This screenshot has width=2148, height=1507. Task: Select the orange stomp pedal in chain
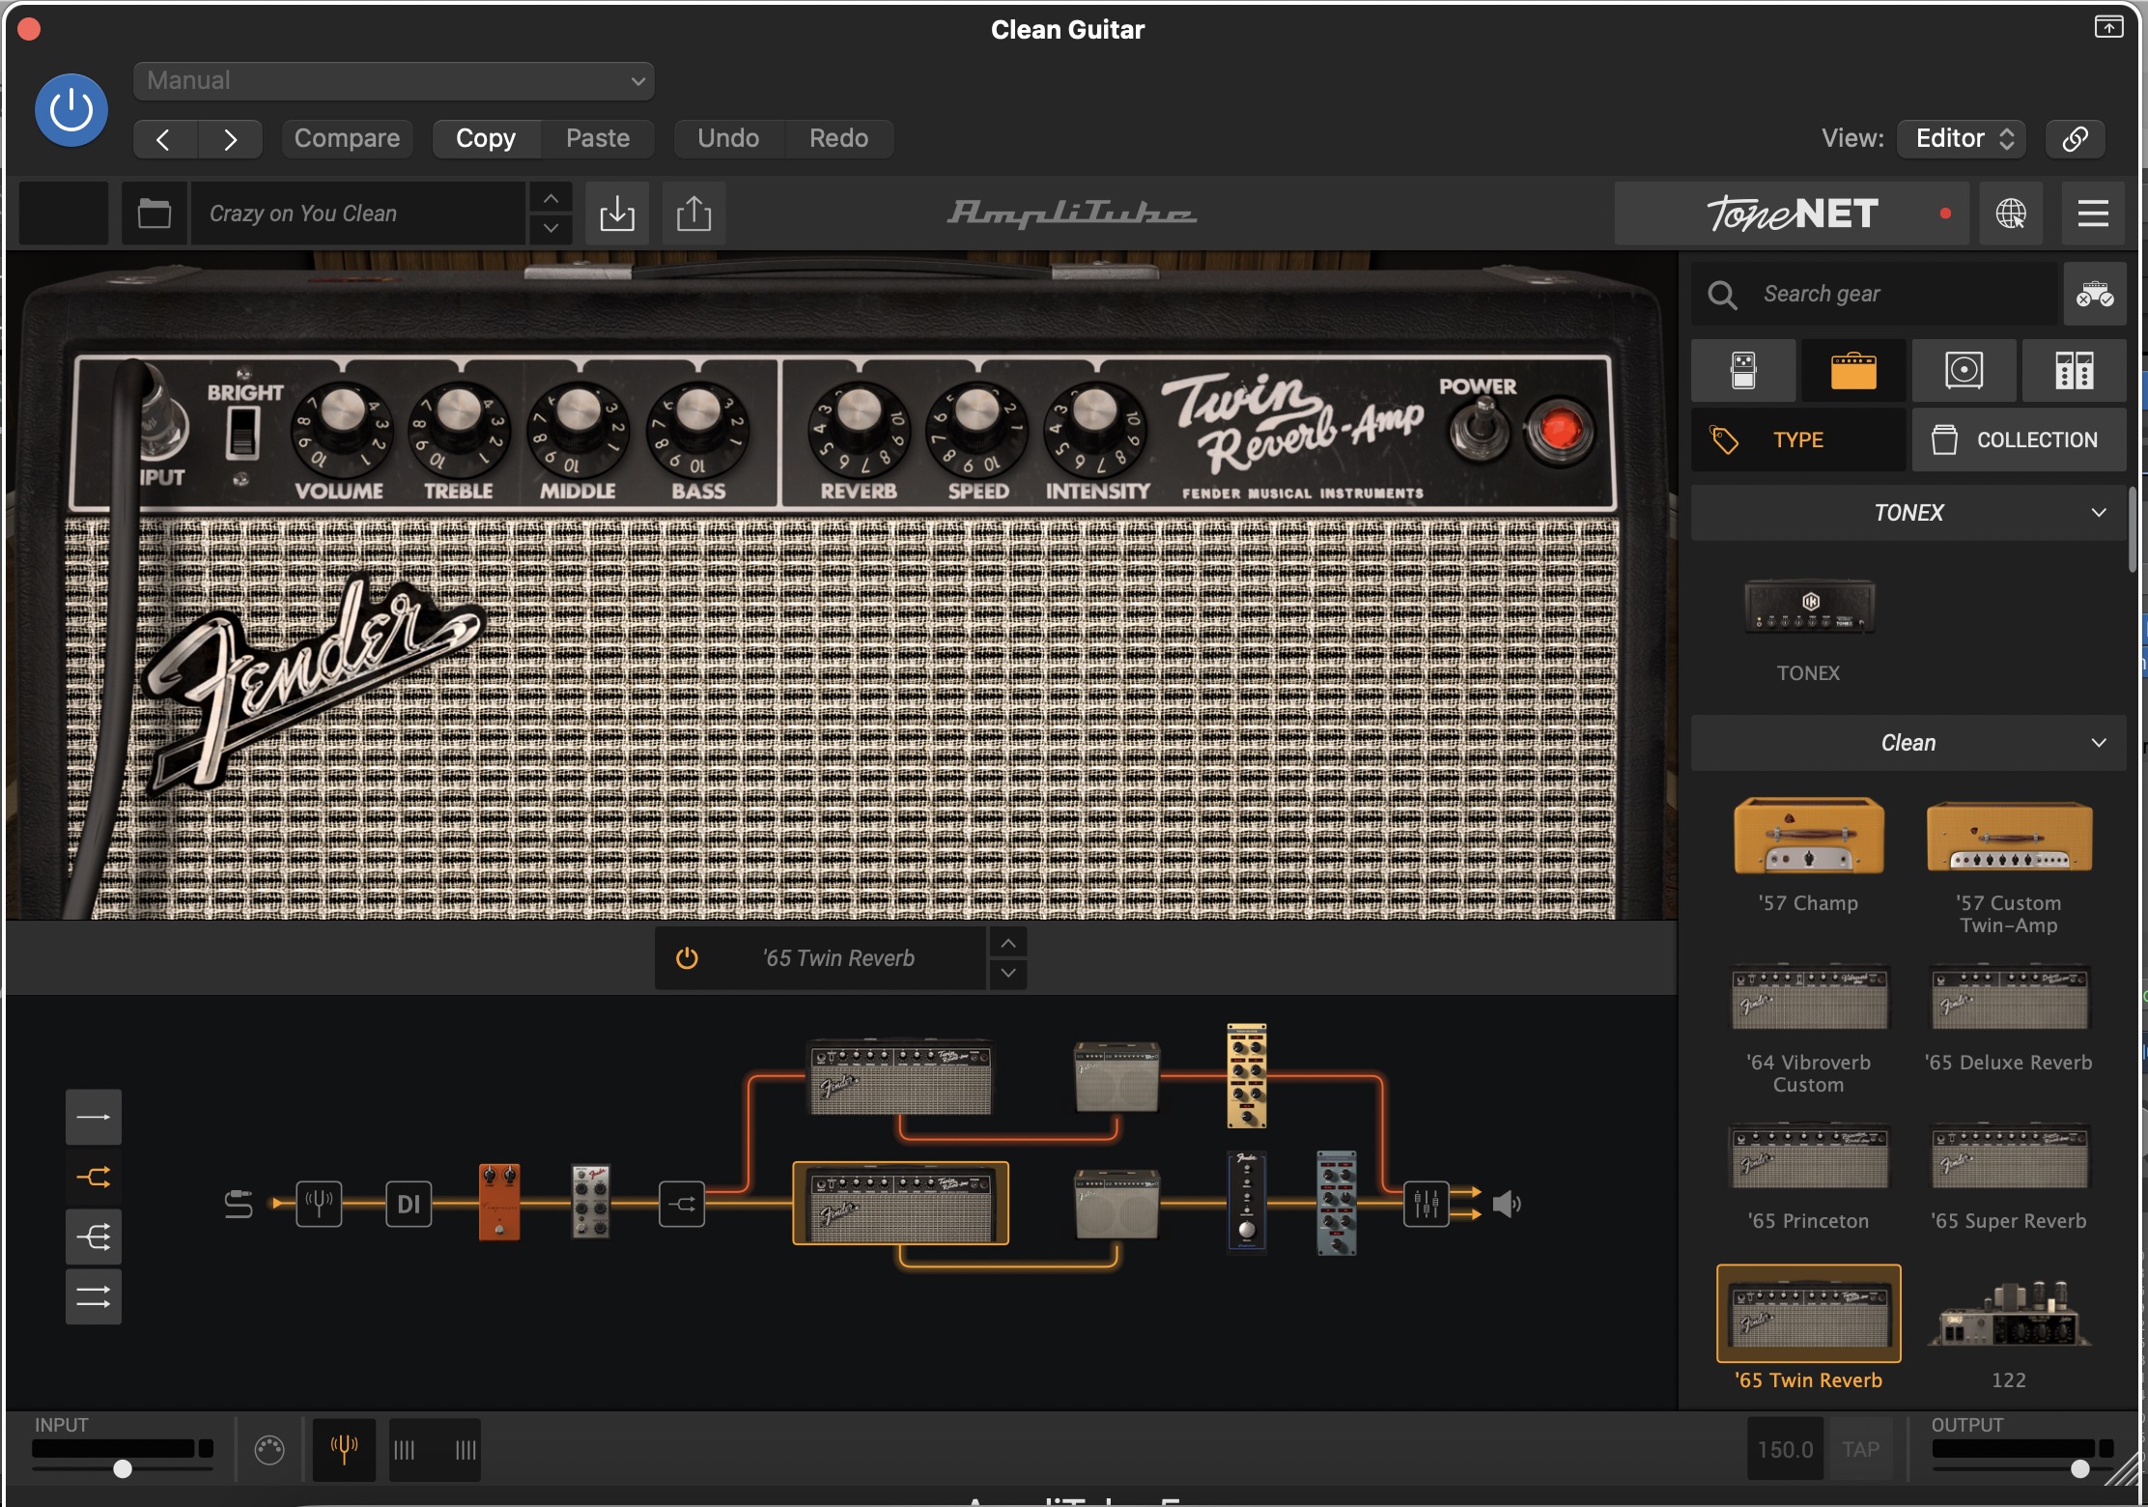pos(499,1202)
